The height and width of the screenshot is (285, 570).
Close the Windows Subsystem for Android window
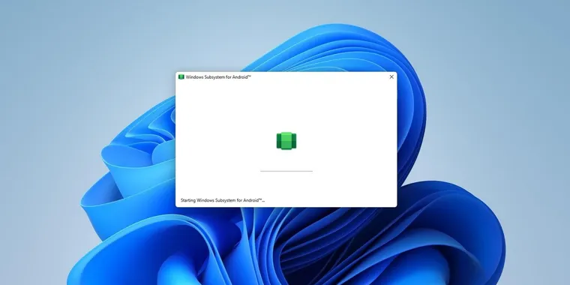pos(391,77)
